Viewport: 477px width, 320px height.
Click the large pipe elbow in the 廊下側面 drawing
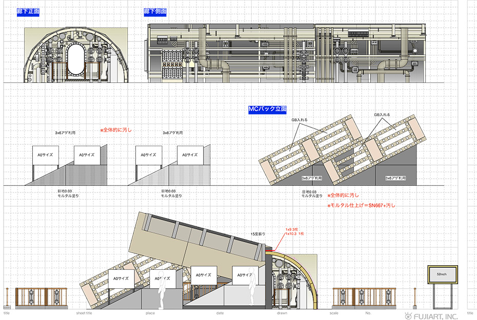pyautogui.click(x=224, y=68)
